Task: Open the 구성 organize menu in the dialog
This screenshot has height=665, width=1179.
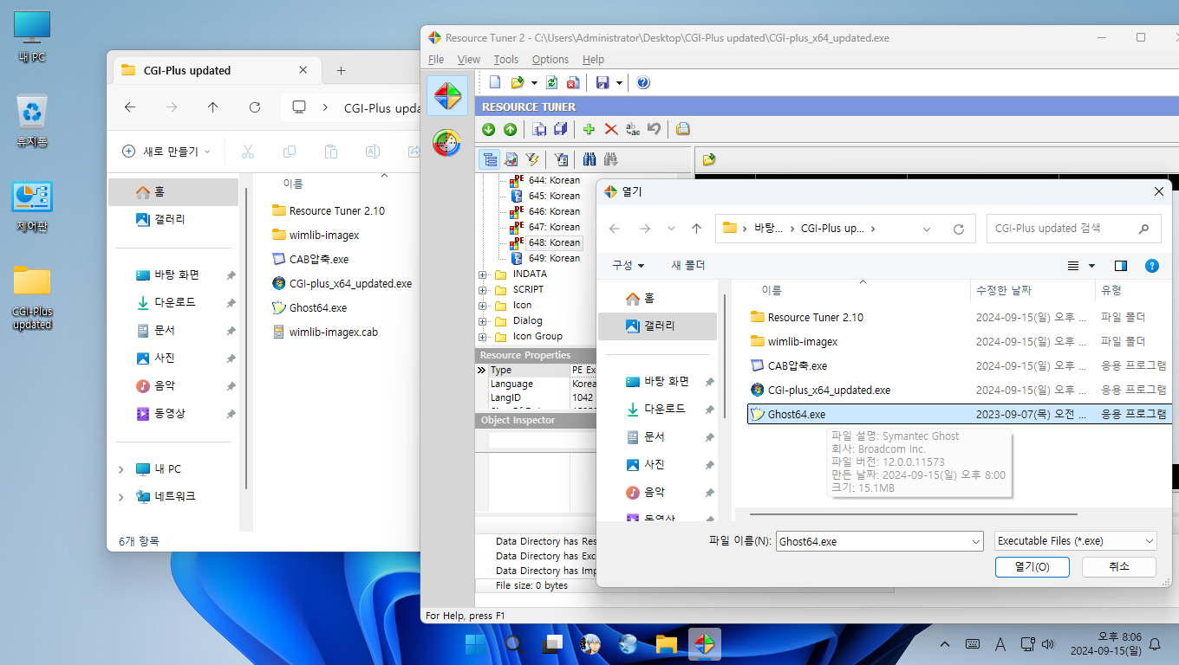Action: coord(629,265)
